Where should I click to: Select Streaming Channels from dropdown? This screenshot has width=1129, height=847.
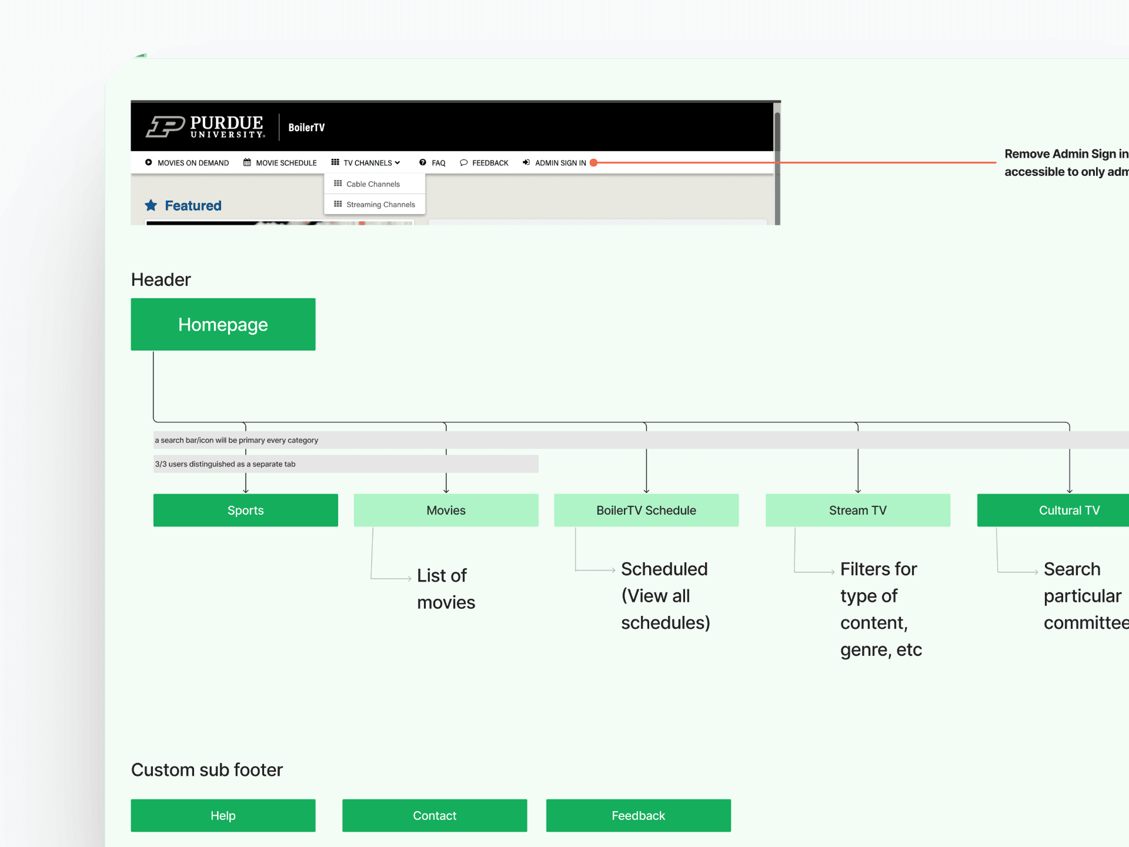click(380, 205)
